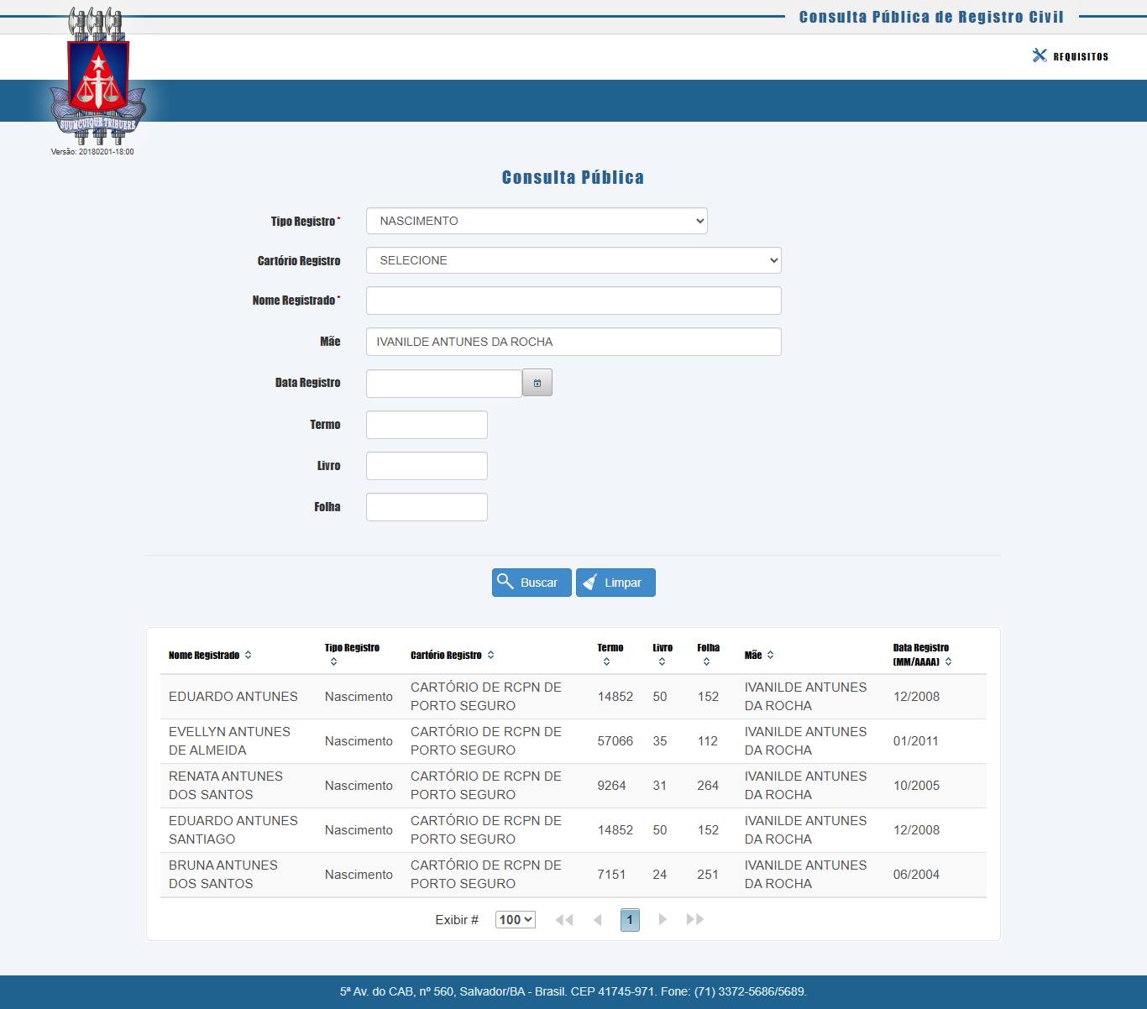1147x1009 pixels.
Task: Sort table by Livro column arrows
Action: (662, 662)
